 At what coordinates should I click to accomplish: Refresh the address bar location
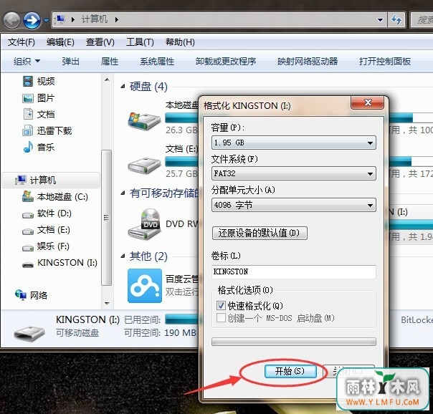[396, 20]
